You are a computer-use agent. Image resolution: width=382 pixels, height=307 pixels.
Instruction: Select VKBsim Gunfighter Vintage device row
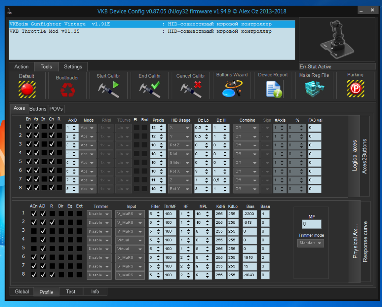point(152,24)
